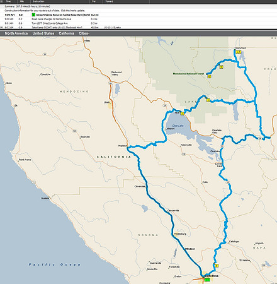Click the Gualala city label
The image size is (277, 284).
(x=45, y=198)
